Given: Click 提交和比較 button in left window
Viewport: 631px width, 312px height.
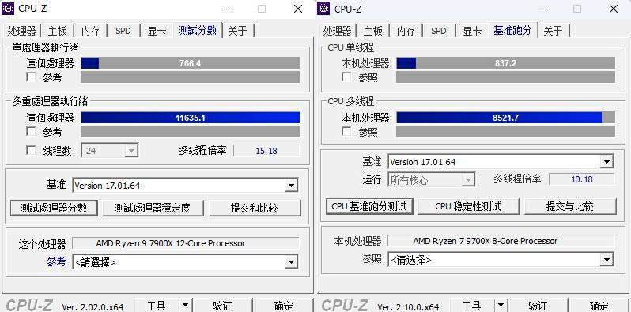Looking at the screenshot, I should coord(255,208).
